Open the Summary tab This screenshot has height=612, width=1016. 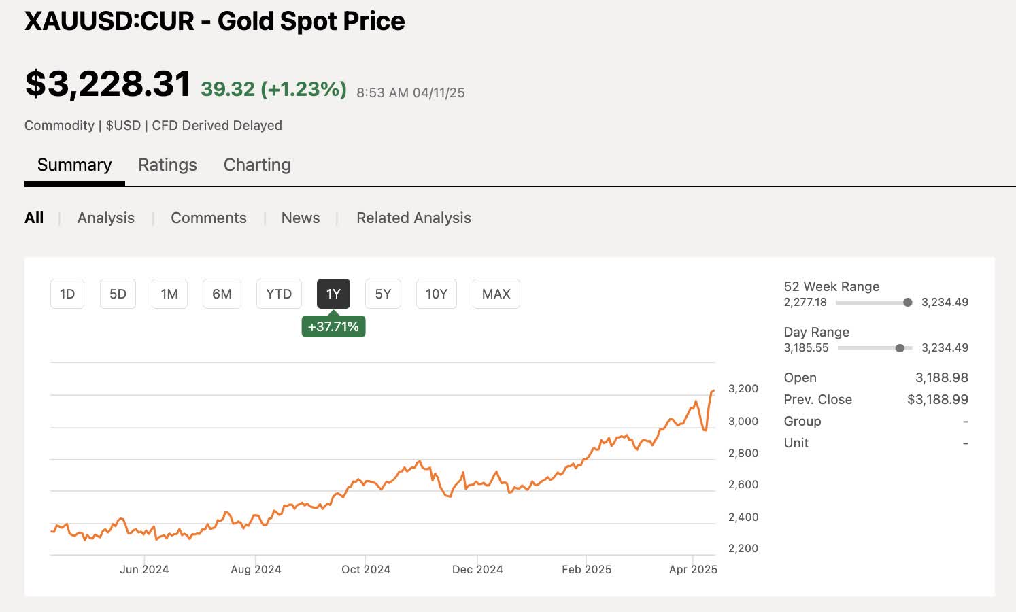[x=75, y=165]
